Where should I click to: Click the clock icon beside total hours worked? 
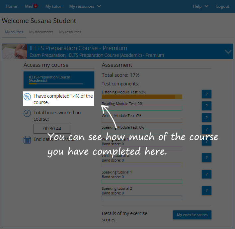pos(27,113)
